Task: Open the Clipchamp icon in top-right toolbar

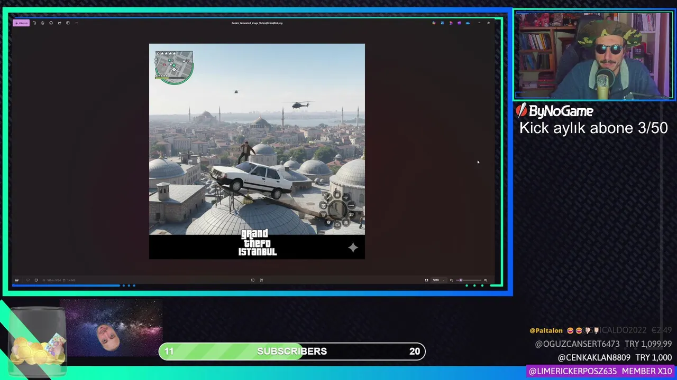Action: click(451, 23)
